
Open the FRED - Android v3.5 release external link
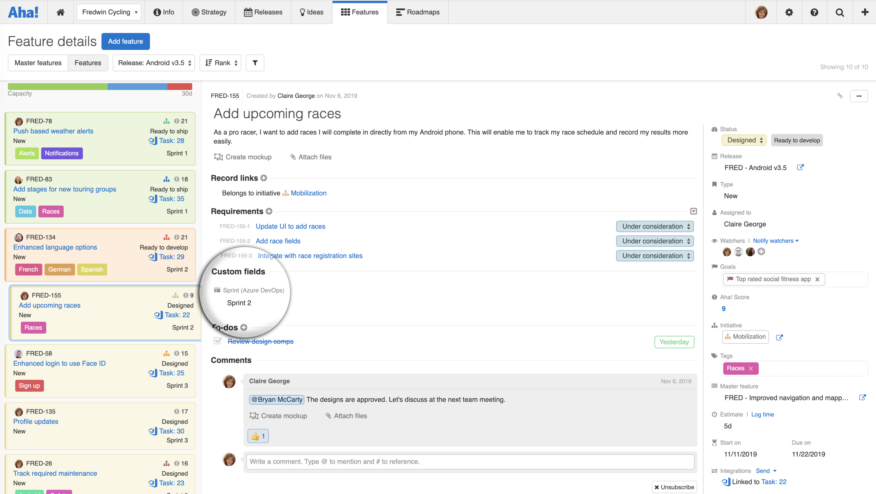tap(801, 167)
